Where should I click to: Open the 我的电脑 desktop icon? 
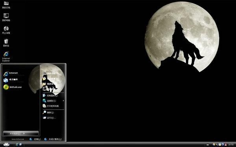6,17
